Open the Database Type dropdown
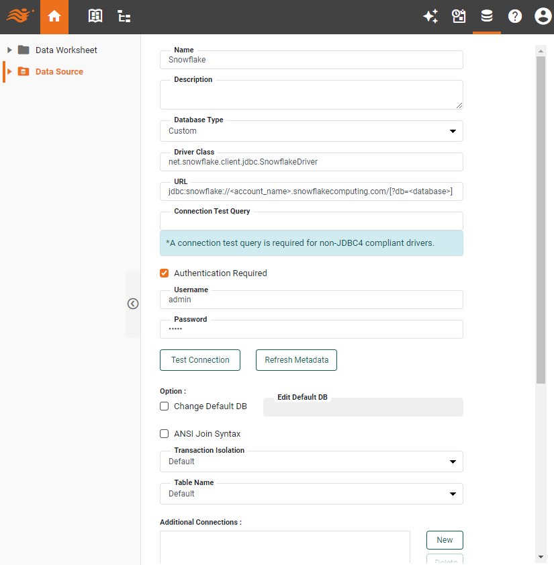Screen dimensions: 554x565 click(453, 131)
